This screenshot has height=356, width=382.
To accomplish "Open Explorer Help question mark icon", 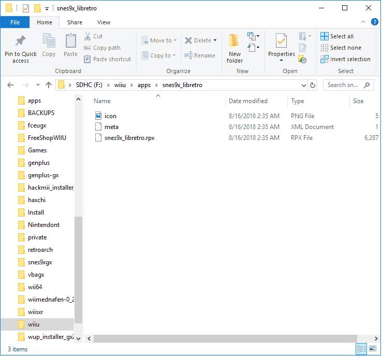I will (374, 22).
